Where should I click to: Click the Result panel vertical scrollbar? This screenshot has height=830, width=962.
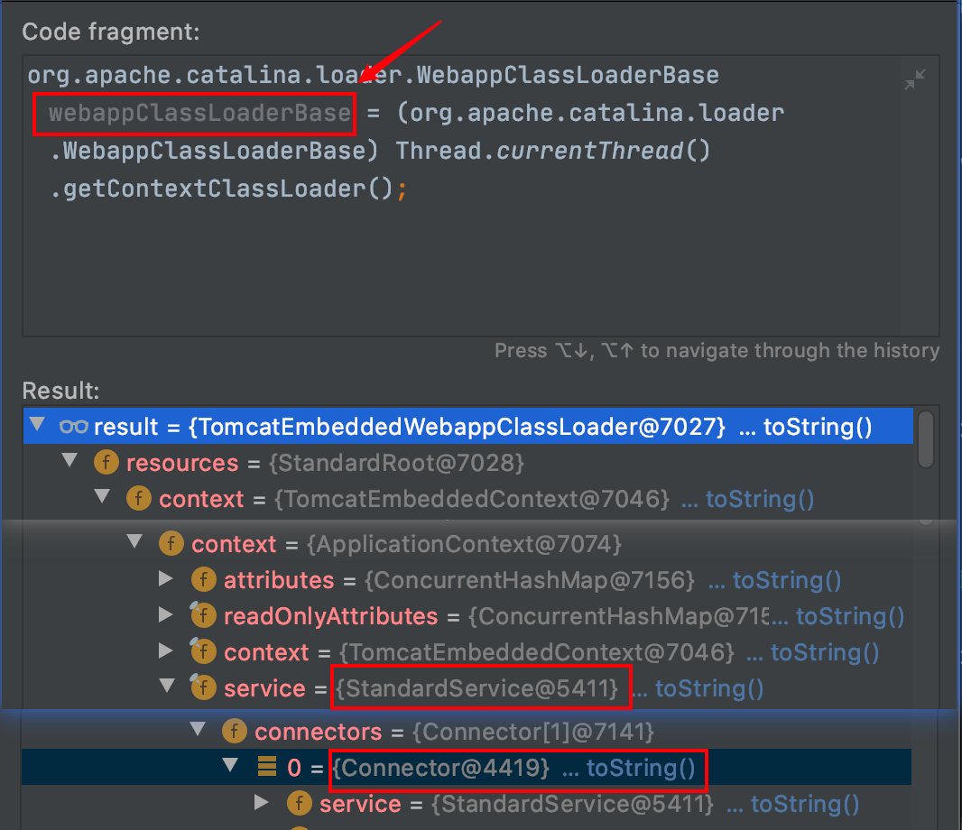(925, 440)
